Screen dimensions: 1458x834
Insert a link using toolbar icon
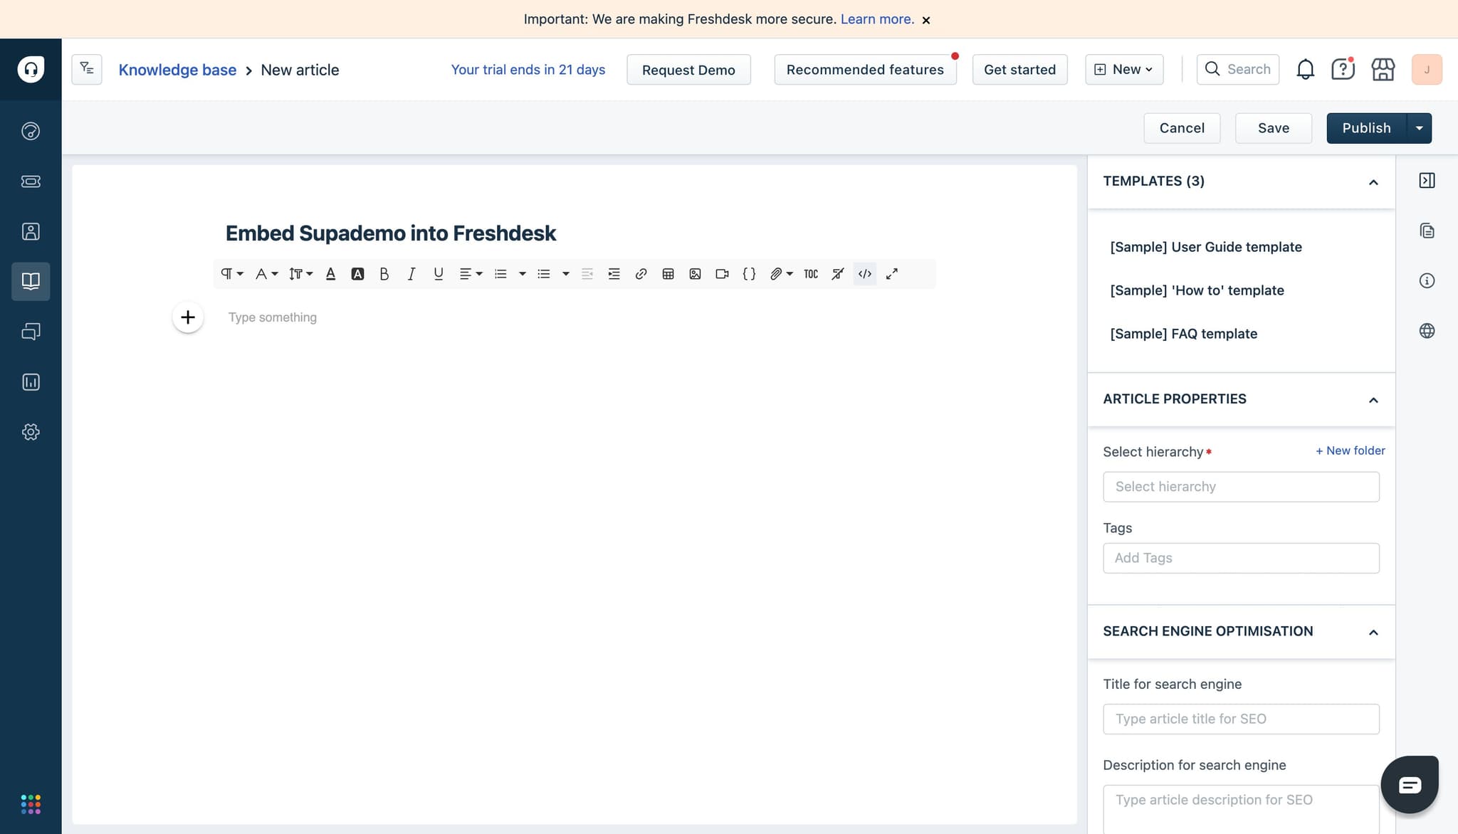[x=641, y=274]
